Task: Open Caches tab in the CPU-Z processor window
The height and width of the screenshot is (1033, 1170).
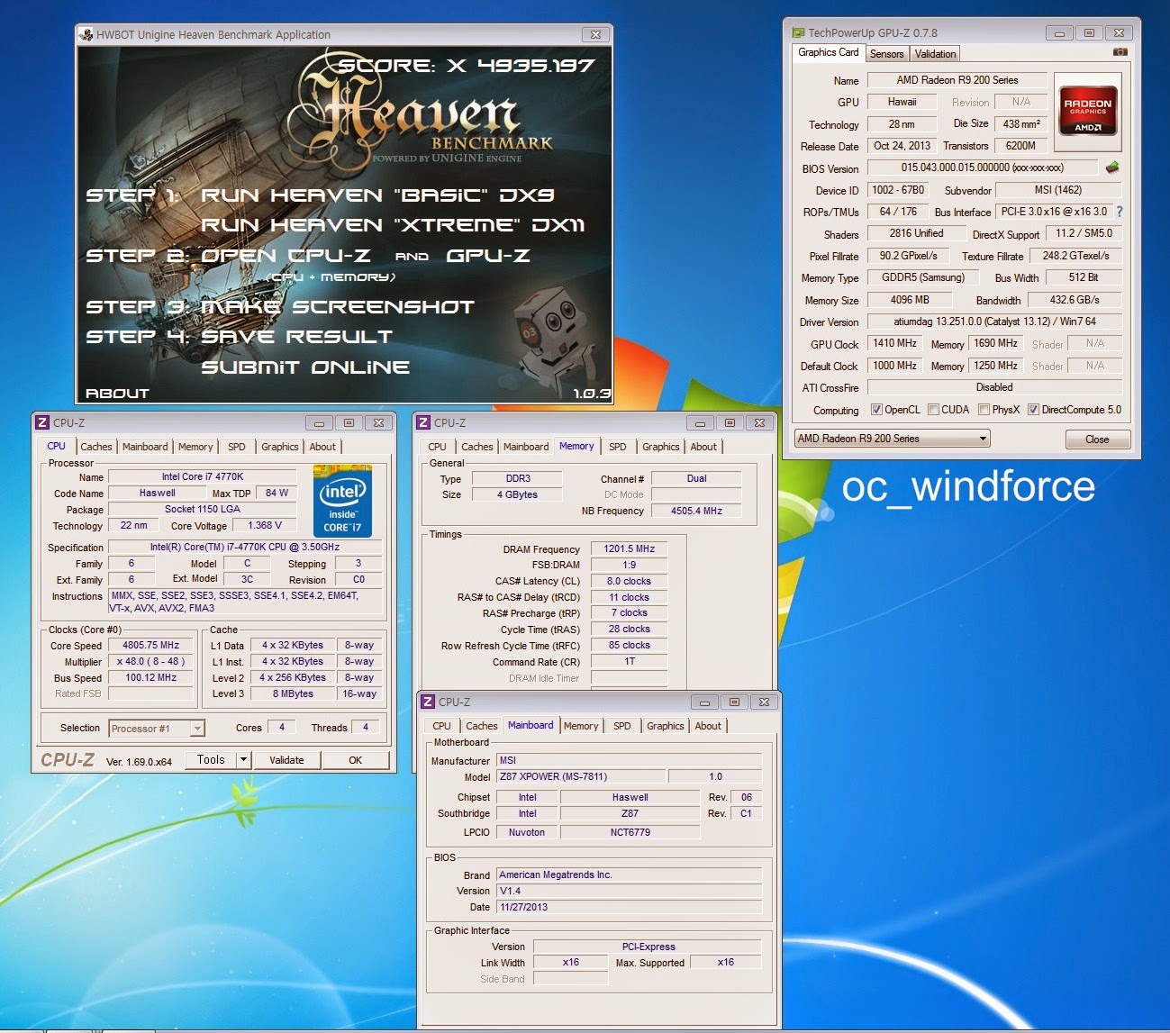Action: 96,447
